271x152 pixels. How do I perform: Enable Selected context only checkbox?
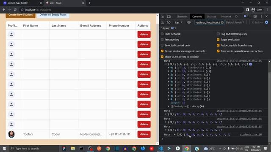(162, 45)
